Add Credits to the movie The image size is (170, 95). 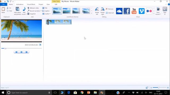pos(46,14)
